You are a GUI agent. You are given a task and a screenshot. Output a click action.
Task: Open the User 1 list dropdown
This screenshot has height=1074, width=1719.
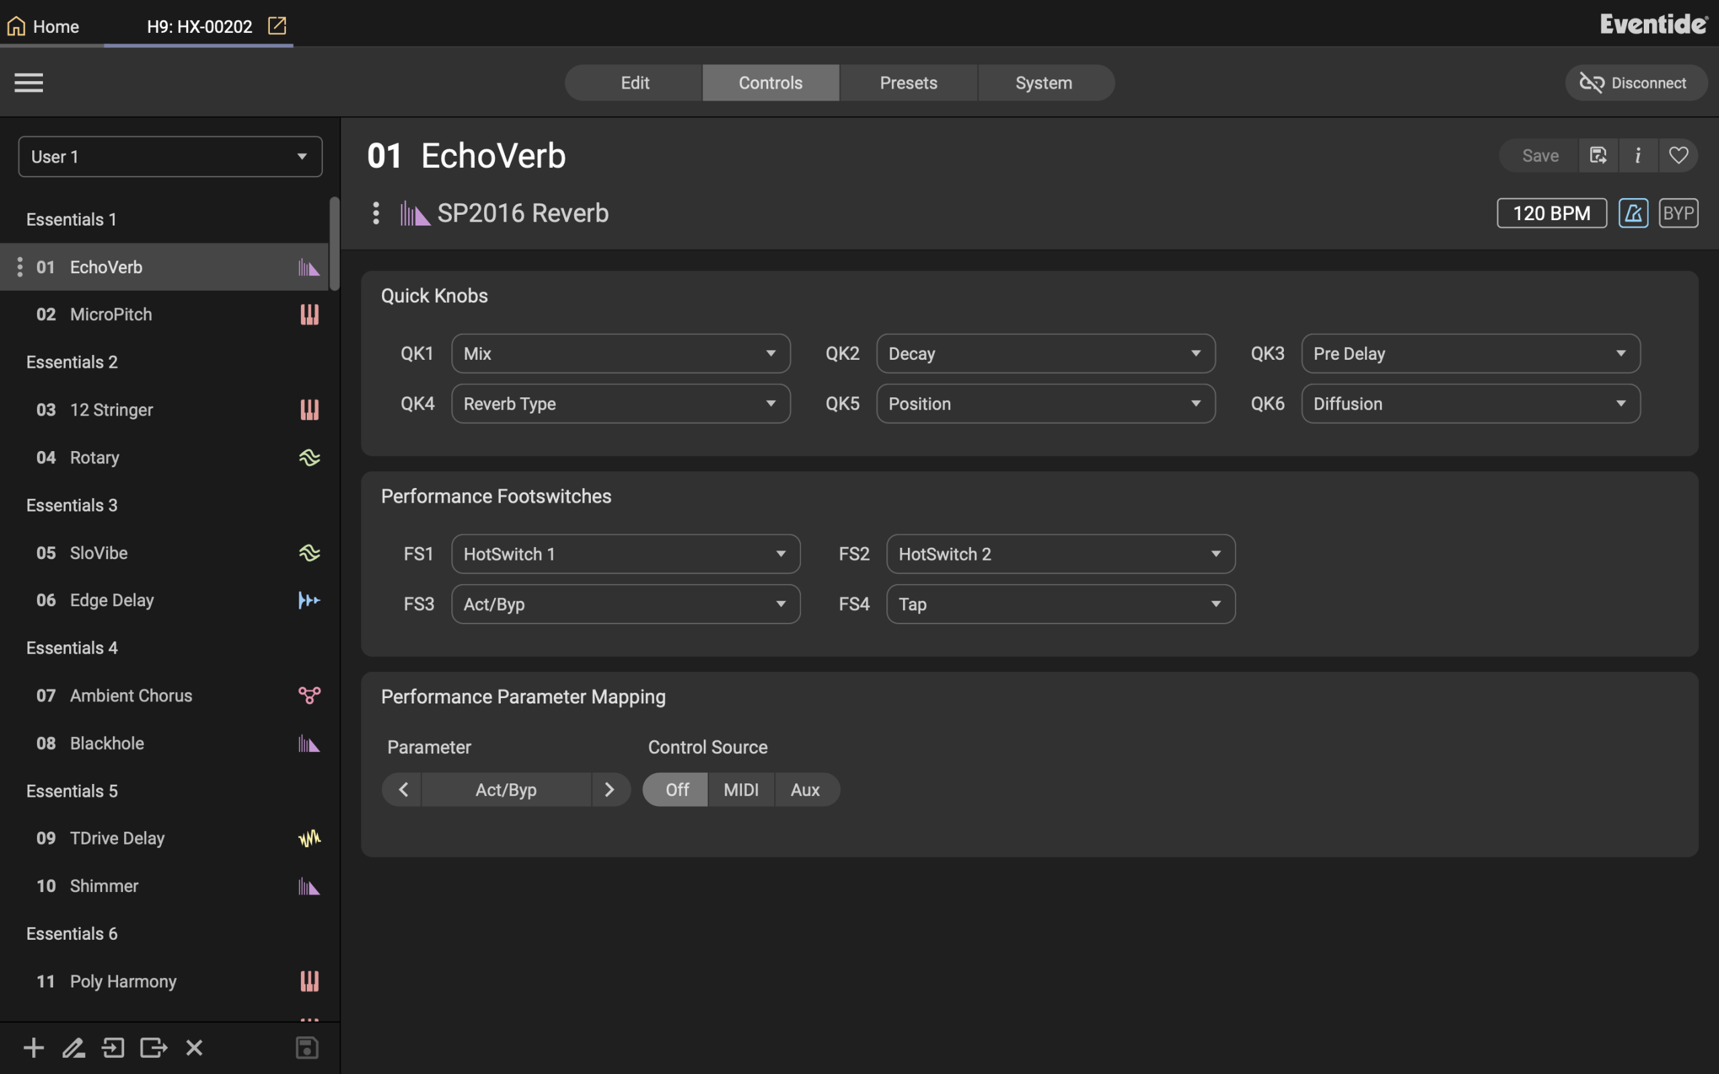pos(171,156)
